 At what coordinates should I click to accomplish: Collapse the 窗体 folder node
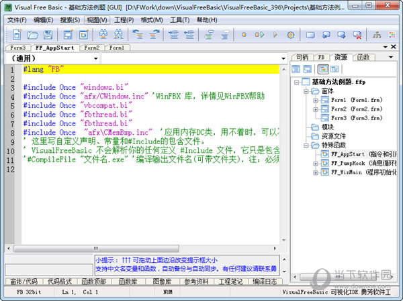(306, 91)
